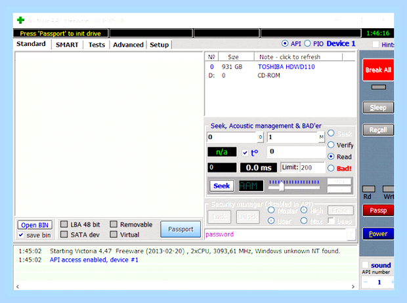Increase the API number with plus
This screenshot has width=407, height=303.
[x=392, y=282]
